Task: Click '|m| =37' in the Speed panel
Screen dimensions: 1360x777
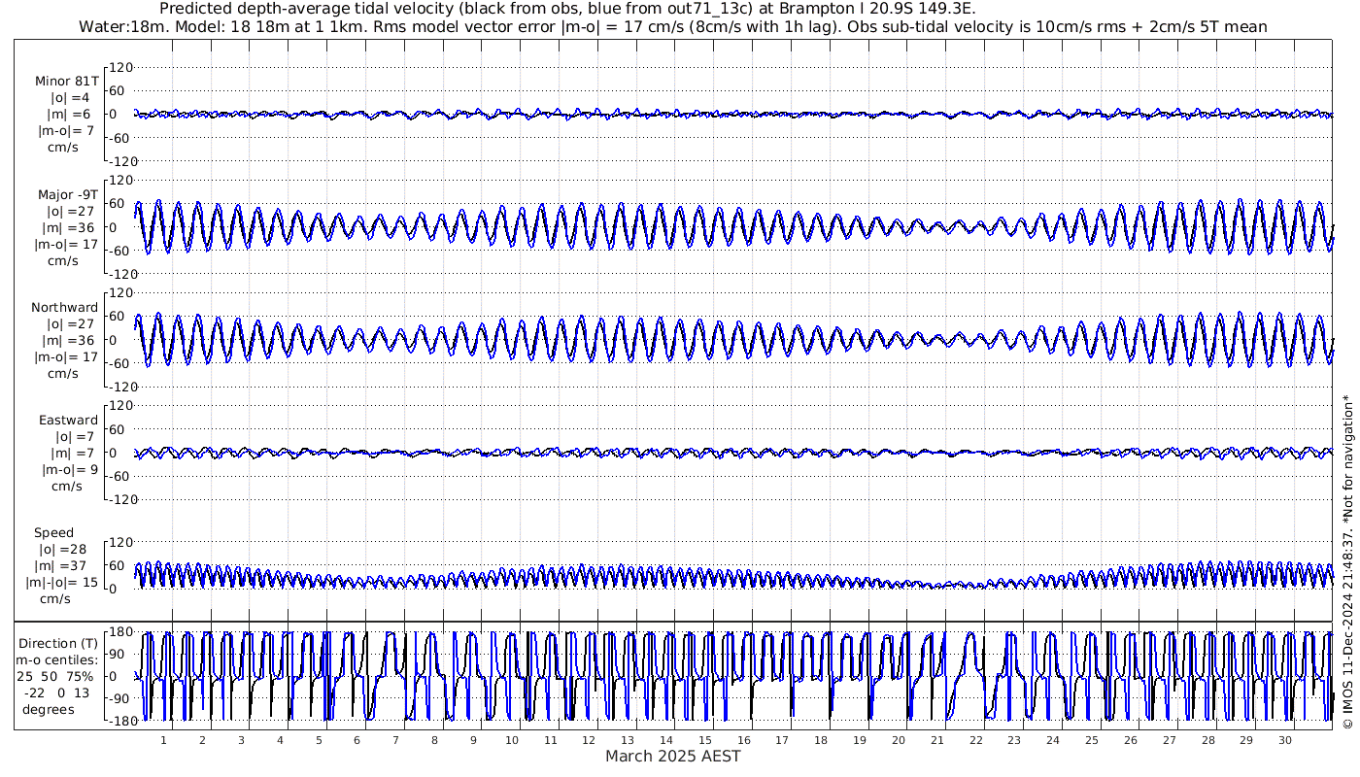Action: [x=59, y=566]
